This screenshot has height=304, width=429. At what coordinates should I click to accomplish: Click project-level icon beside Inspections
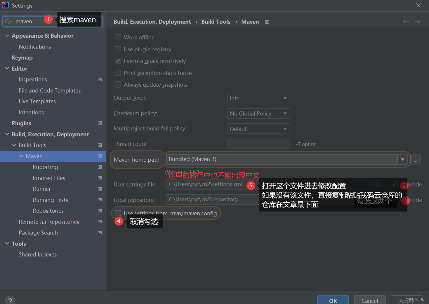(x=100, y=79)
